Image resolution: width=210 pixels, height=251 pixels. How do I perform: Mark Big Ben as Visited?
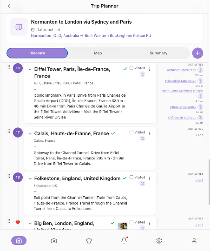tap(131, 222)
